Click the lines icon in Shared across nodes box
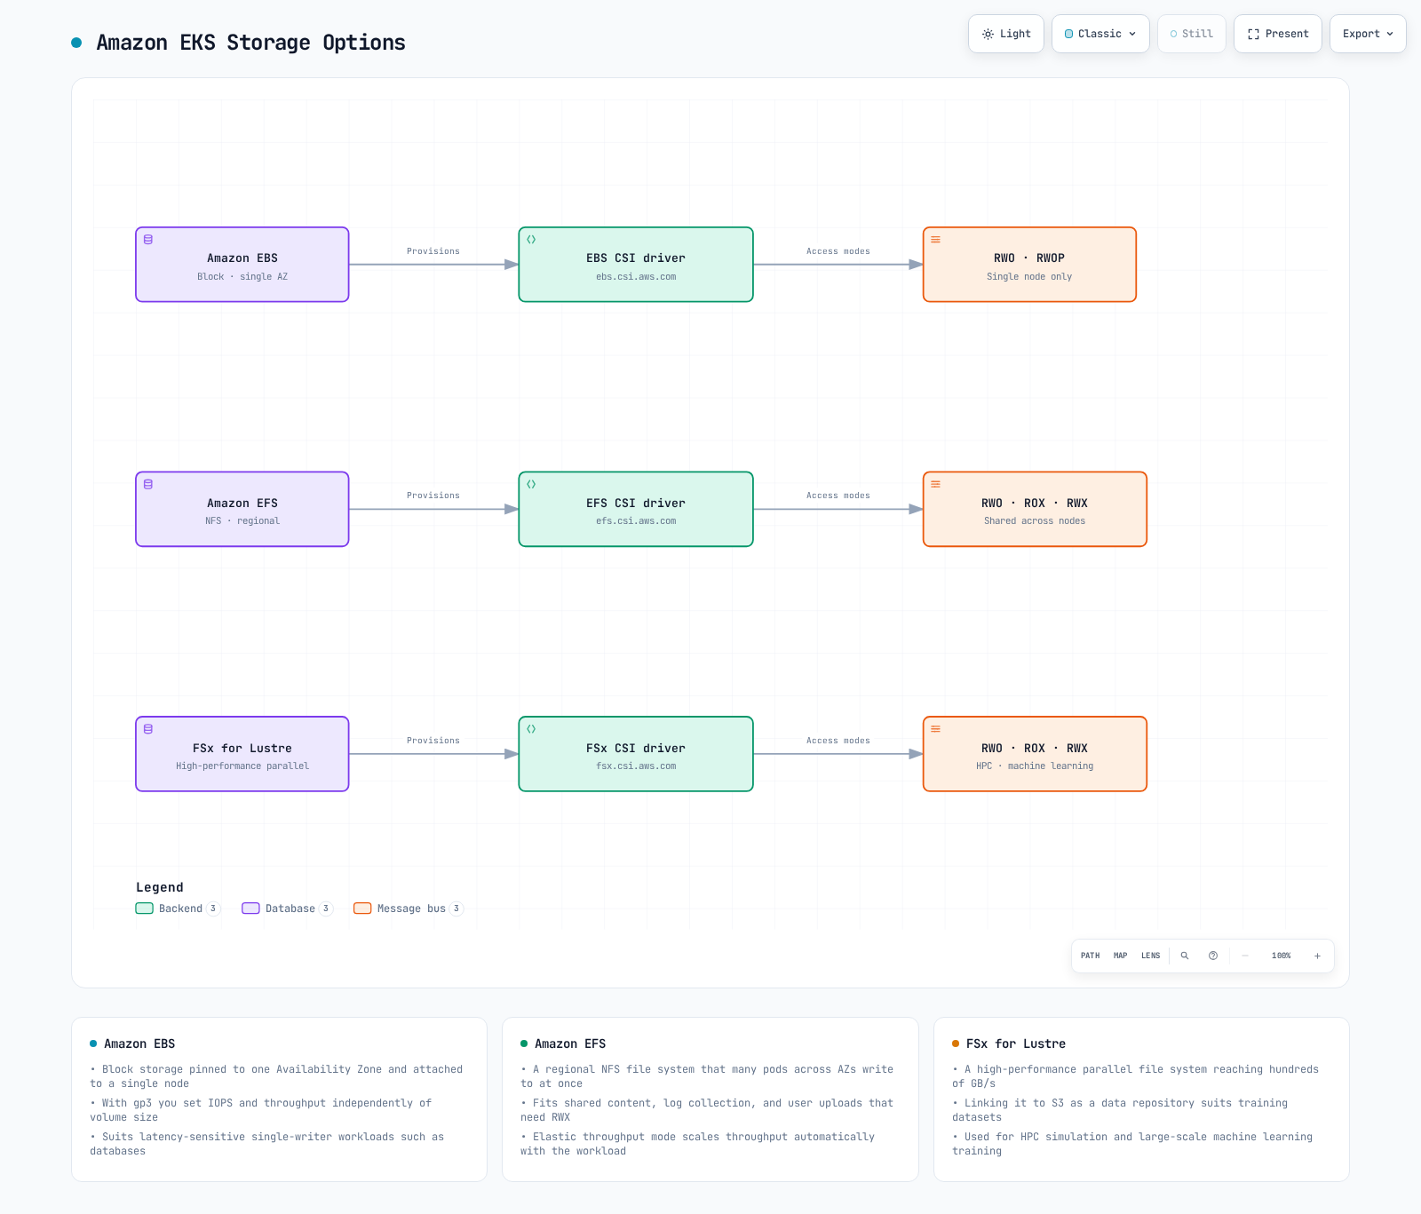The image size is (1421, 1214). pyautogui.click(x=935, y=484)
